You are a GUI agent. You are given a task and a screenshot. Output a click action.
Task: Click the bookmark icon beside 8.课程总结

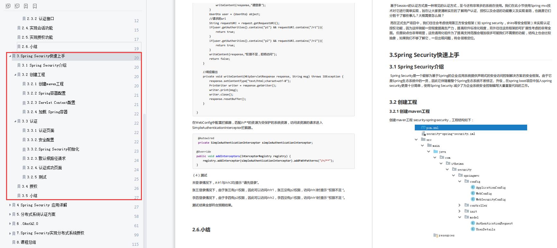pyautogui.click(x=14, y=242)
